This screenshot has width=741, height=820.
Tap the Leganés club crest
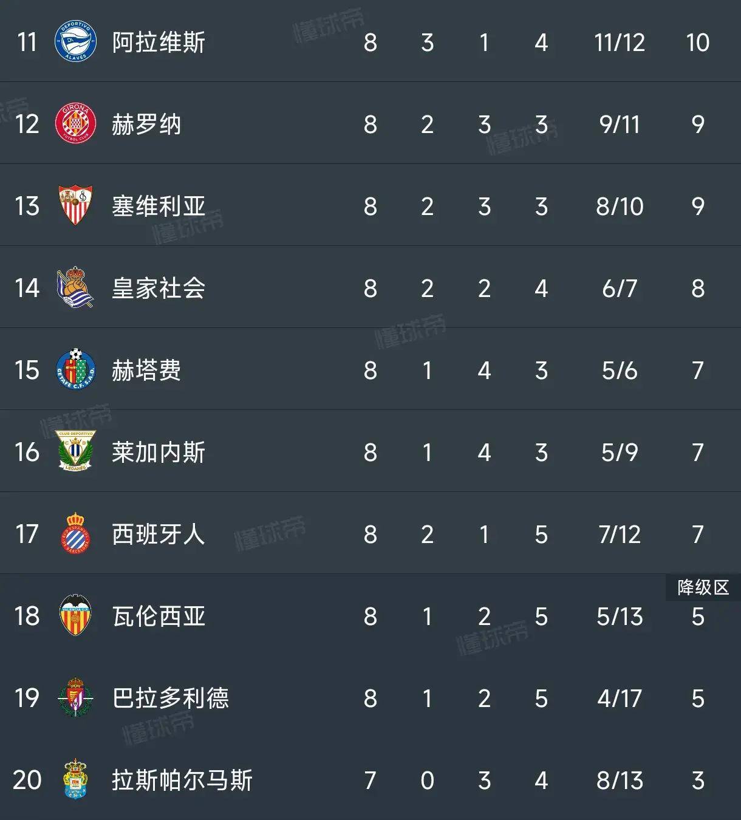pos(75,451)
